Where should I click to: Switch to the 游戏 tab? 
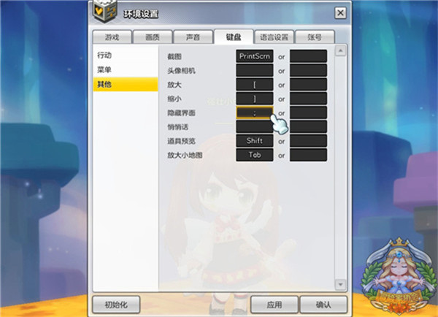112,37
